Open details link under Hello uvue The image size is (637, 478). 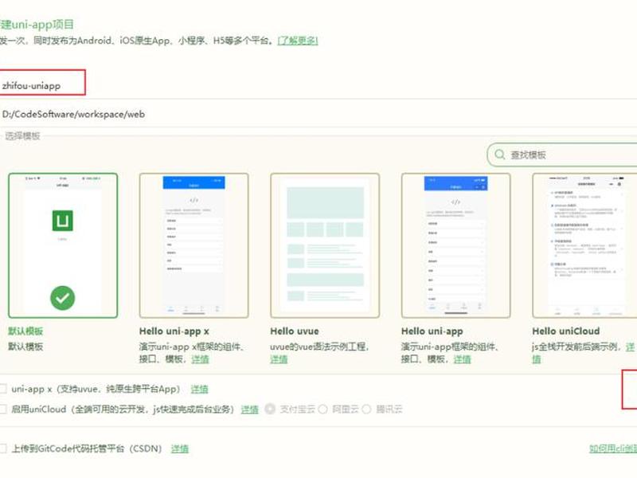coord(279,359)
